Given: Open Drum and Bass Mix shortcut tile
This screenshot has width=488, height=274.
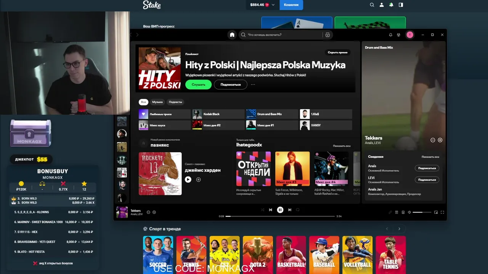Looking at the screenshot, I should pyautogui.click(x=272, y=114).
